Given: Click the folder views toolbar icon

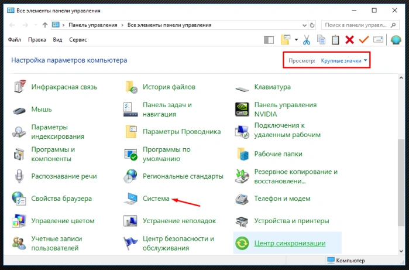Looking at the screenshot, I should tap(286, 40).
